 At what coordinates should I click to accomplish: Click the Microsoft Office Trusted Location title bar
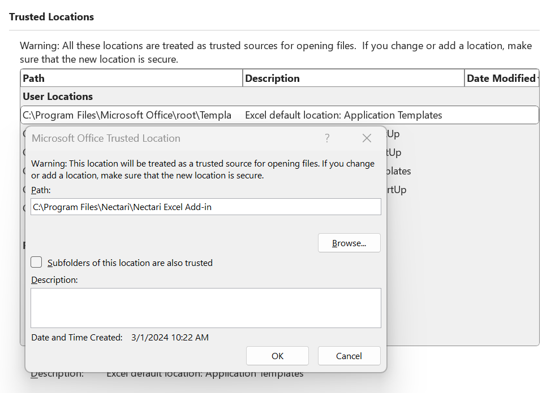point(170,138)
